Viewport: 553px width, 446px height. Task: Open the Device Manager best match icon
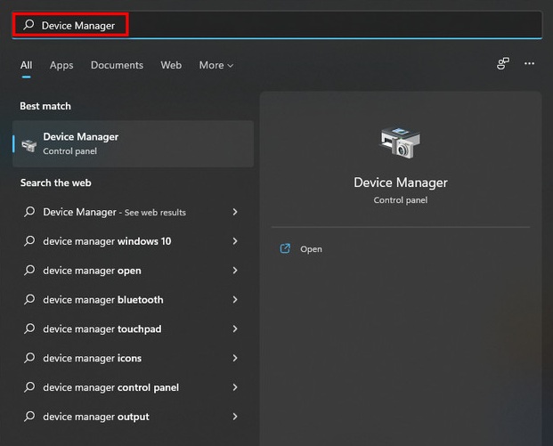tap(28, 144)
